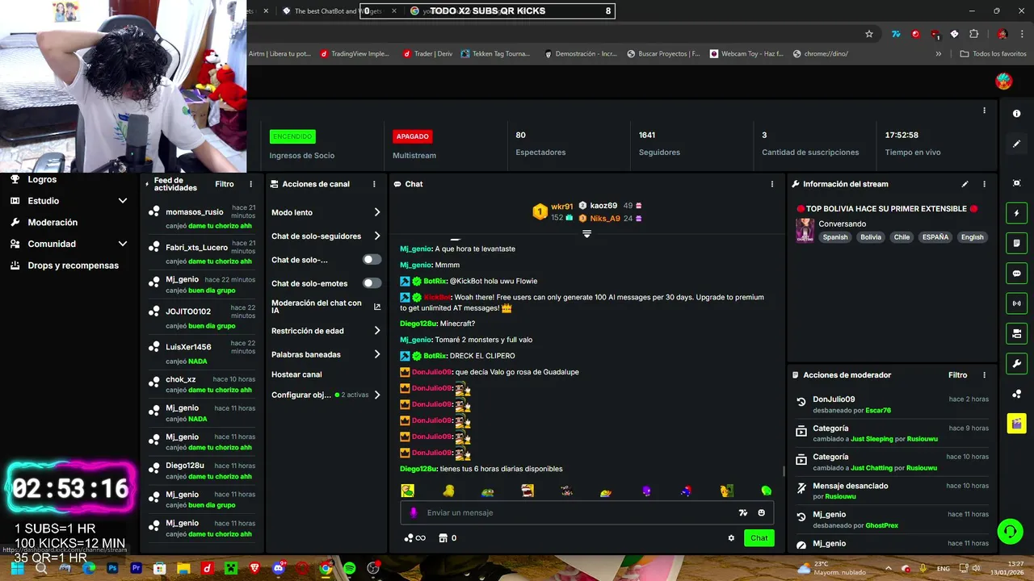
Task: Open Brave browser from taskbar
Action: 255,568
